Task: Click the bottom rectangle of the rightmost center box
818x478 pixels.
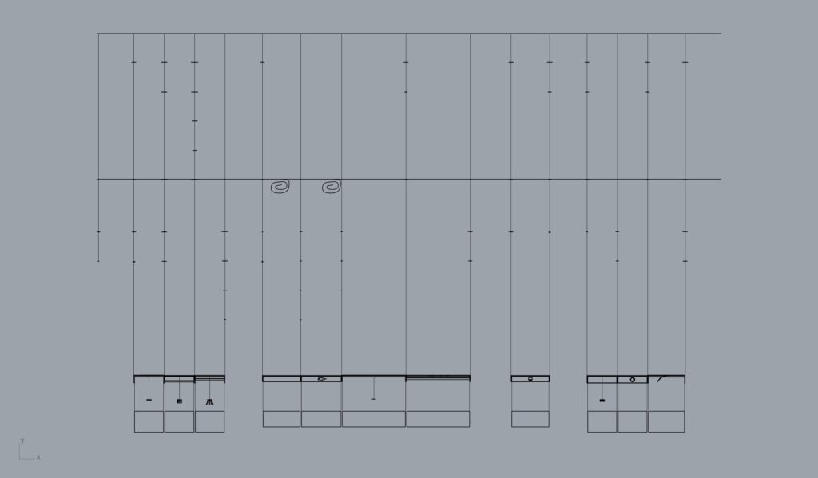Action: pos(439,419)
